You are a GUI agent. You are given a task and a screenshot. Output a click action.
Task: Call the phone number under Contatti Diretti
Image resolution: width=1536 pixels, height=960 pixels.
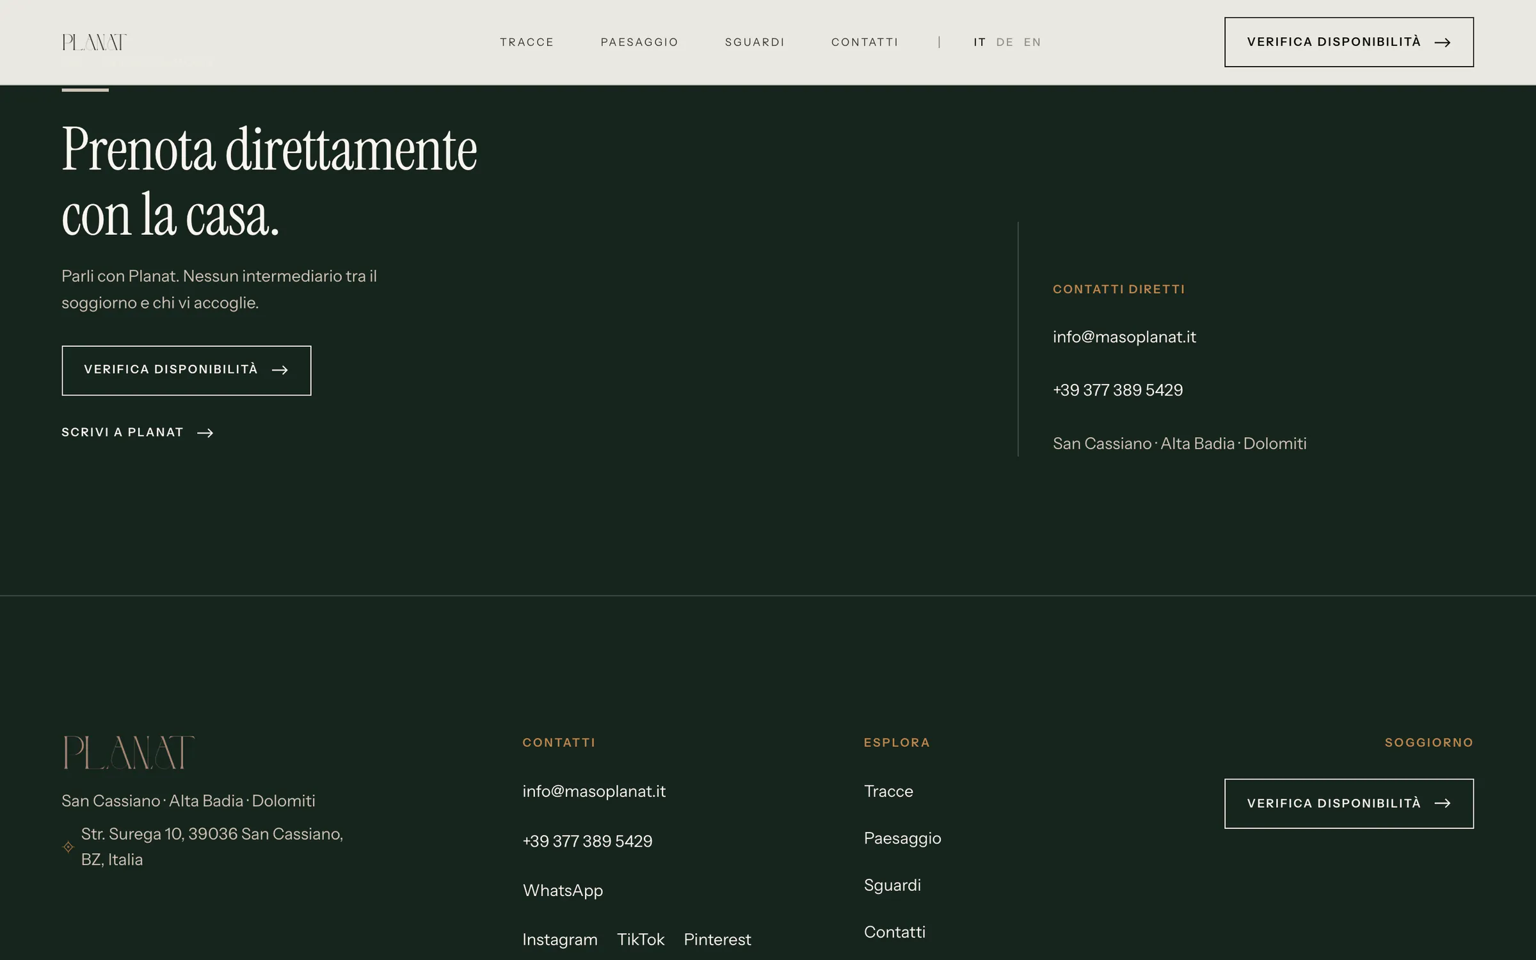point(1118,390)
